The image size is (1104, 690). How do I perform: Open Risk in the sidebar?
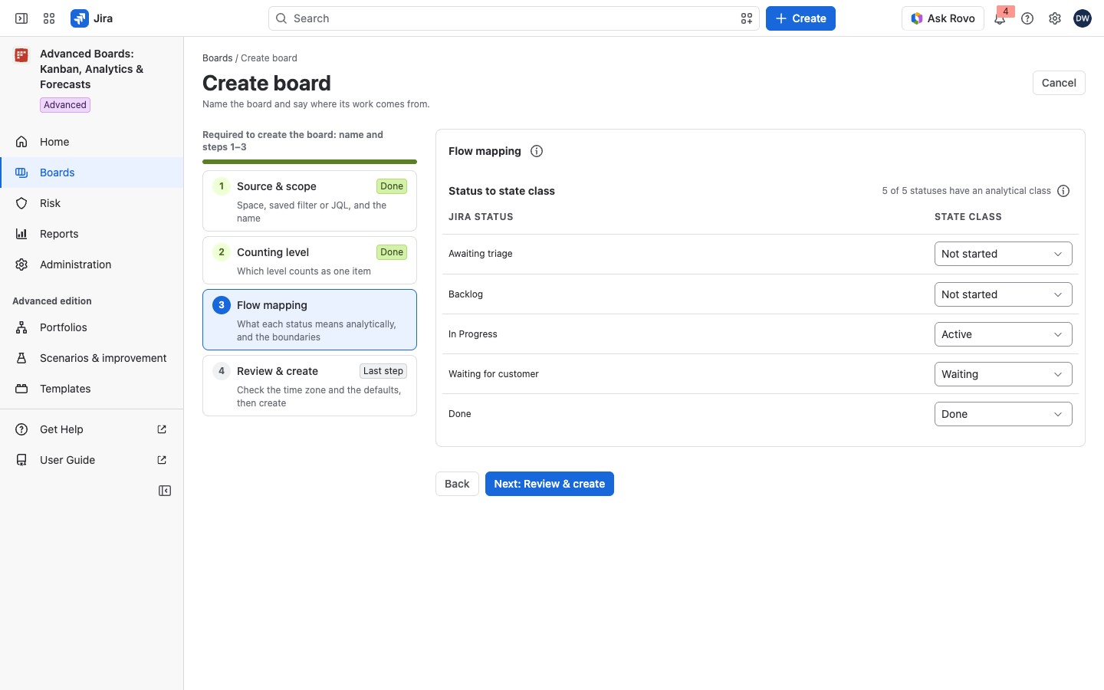click(92, 203)
